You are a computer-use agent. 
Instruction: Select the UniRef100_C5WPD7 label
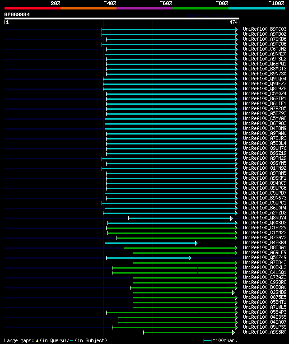tap(265, 193)
